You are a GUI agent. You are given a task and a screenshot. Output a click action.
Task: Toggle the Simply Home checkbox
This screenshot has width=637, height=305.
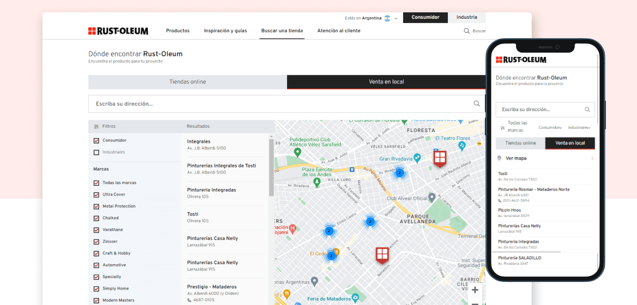[x=96, y=289]
